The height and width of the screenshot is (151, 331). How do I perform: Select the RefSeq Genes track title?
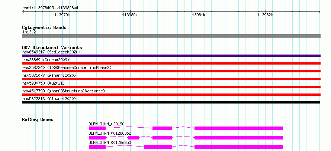pos(38,119)
